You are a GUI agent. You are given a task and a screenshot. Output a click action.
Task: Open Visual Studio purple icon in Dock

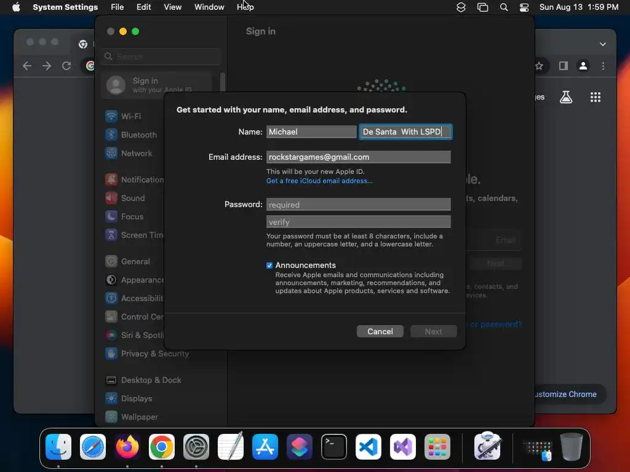pos(403,447)
